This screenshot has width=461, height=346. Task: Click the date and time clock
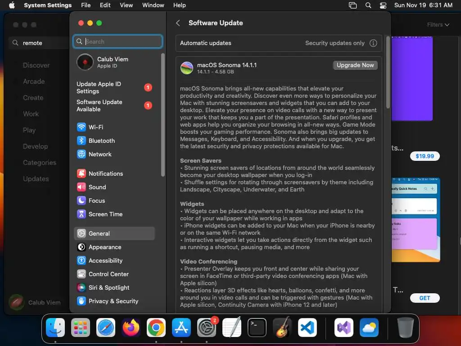point(423,5)
